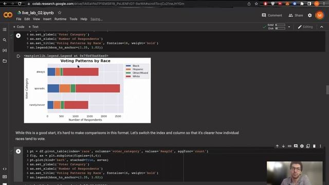
Task: Open more cell actions menu
Action: [320, 146]
